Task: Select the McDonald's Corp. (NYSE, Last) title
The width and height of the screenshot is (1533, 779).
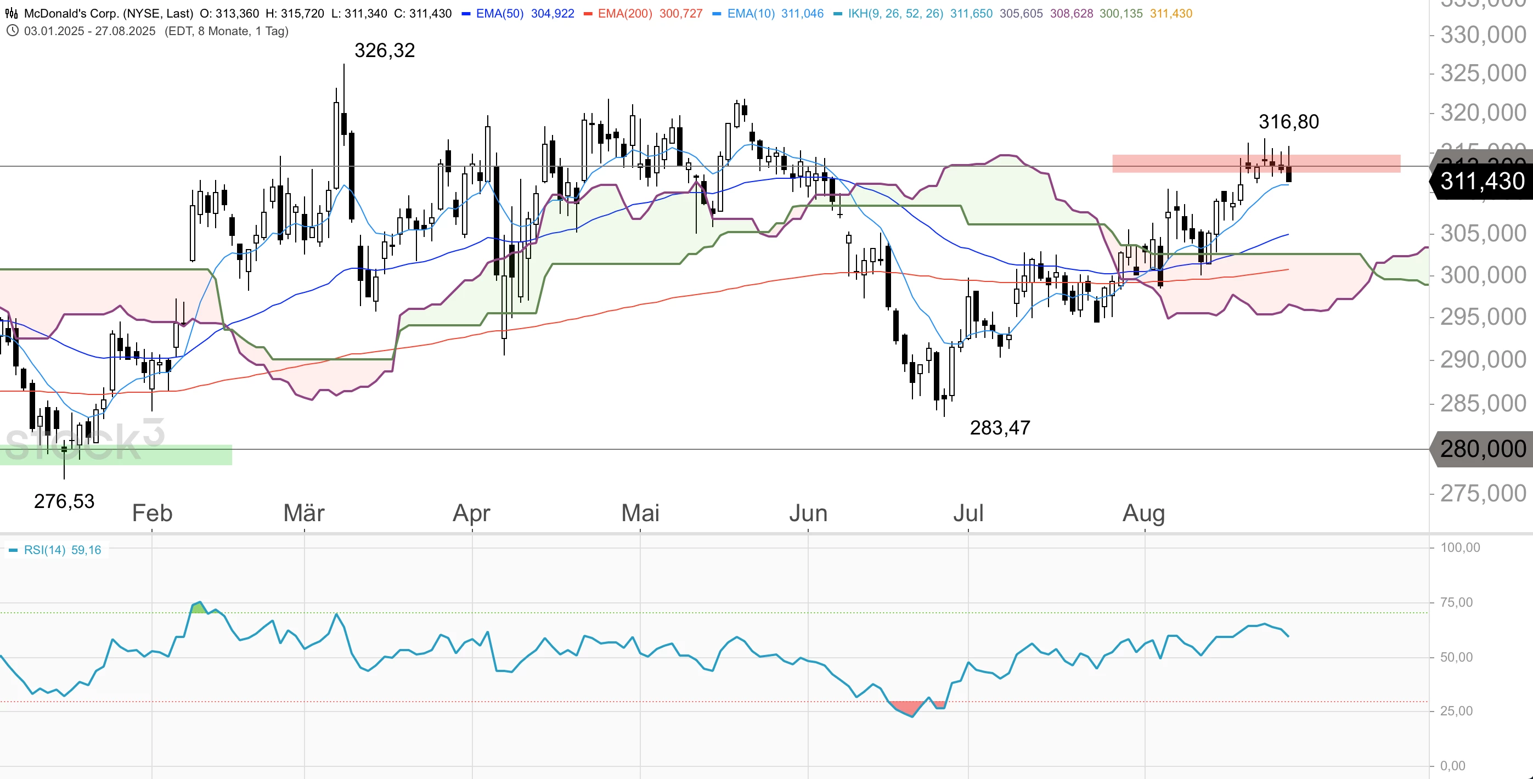Action: point(108,13)
